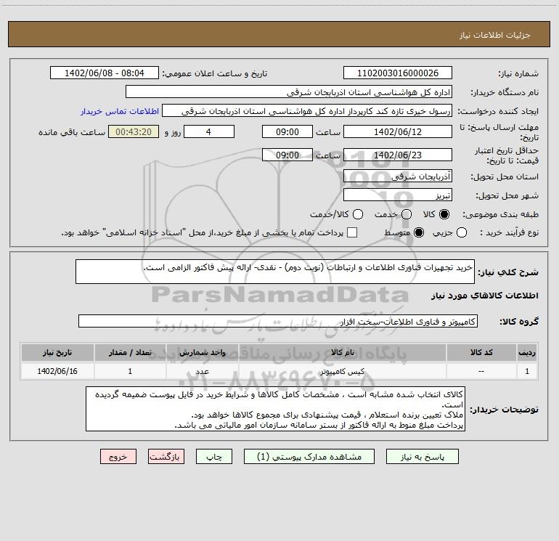Click price validity date 1402/06/23 field
559x541 pixels.
coord(398,155)
